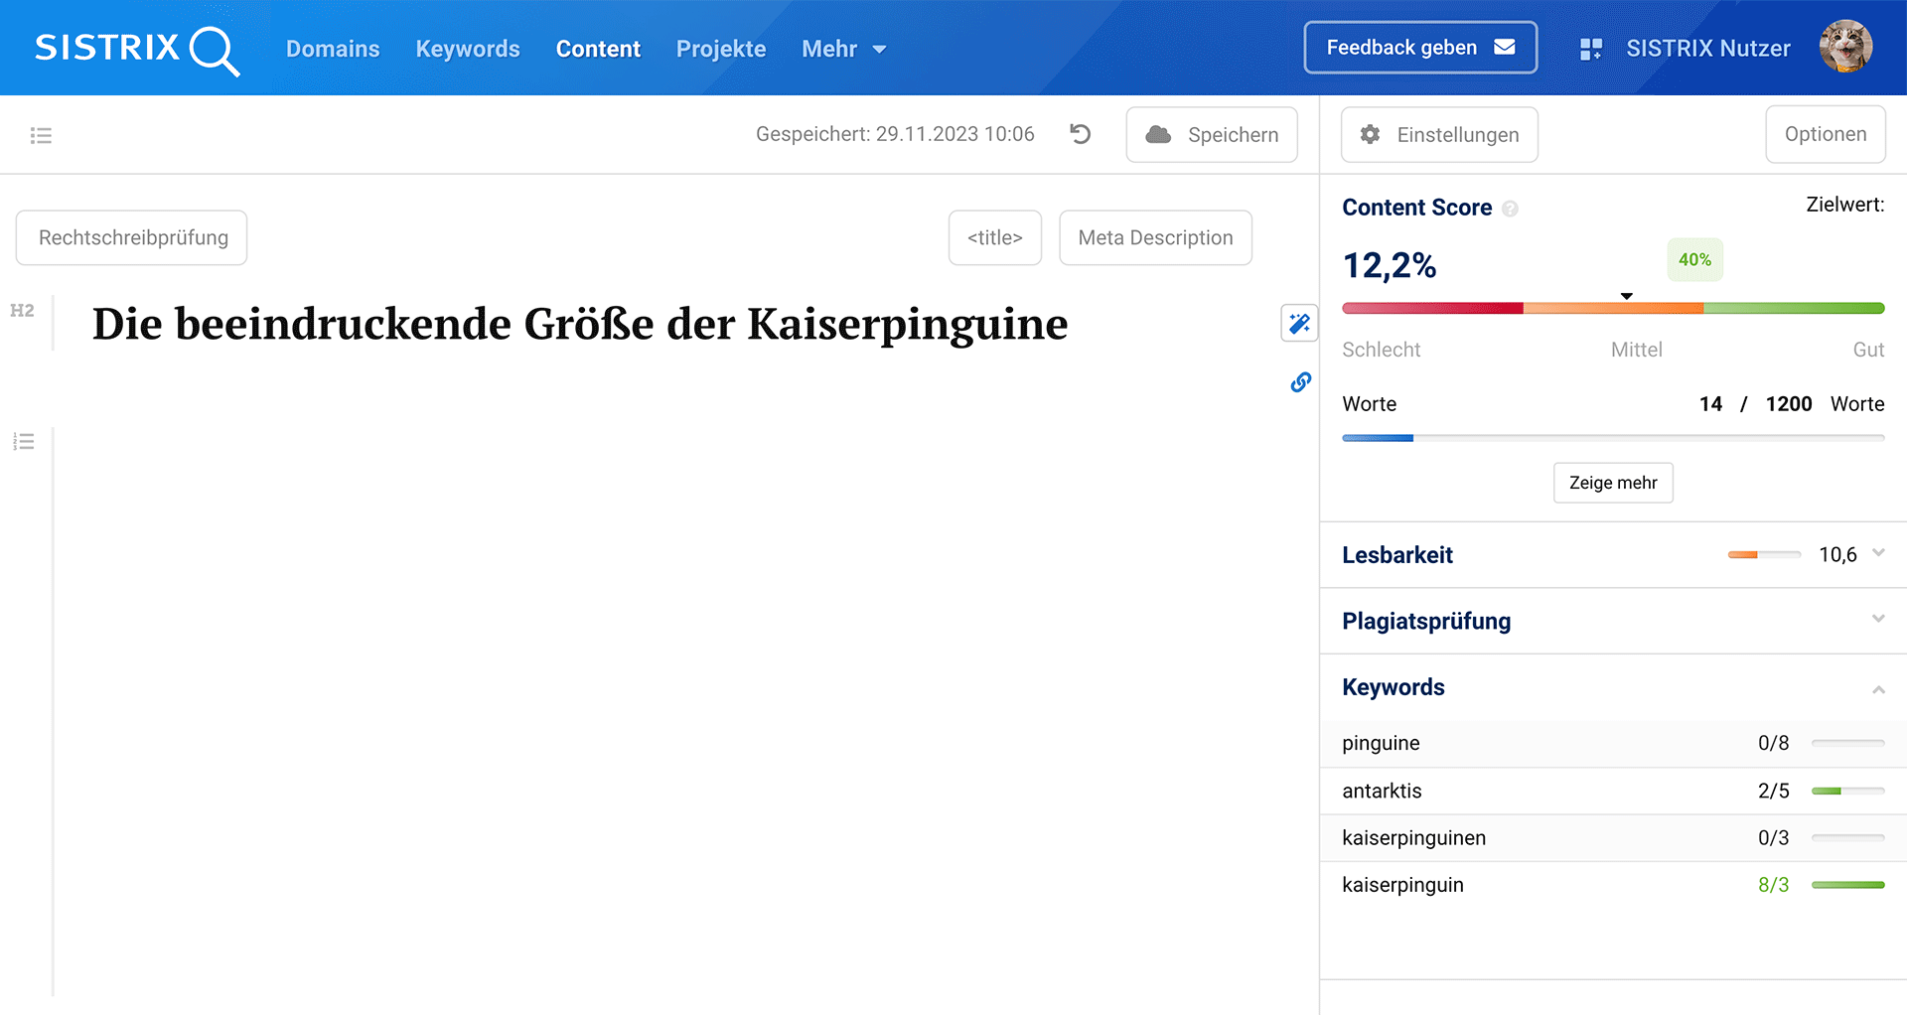Image resolution: width=1907 pixels, height=1015 pixels.
Task: Click the undo/revert arrow icon
Action: pos(1081,134)
